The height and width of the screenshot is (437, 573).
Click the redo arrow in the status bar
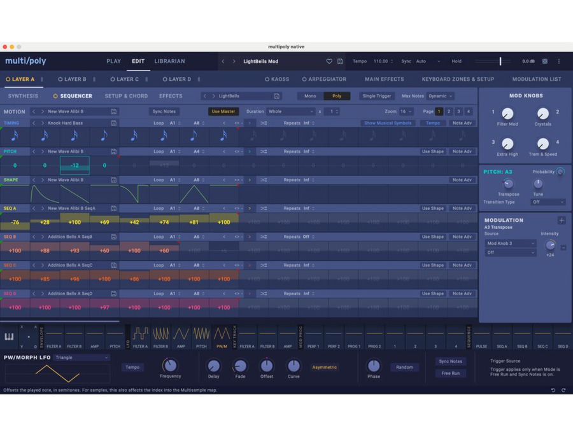point(563,391)
